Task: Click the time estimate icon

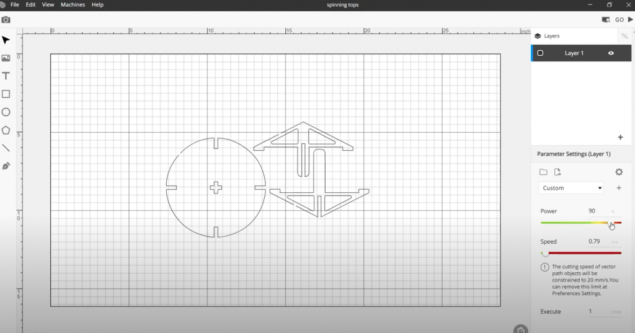Action: pyautogui.click(x=521, y=329)
